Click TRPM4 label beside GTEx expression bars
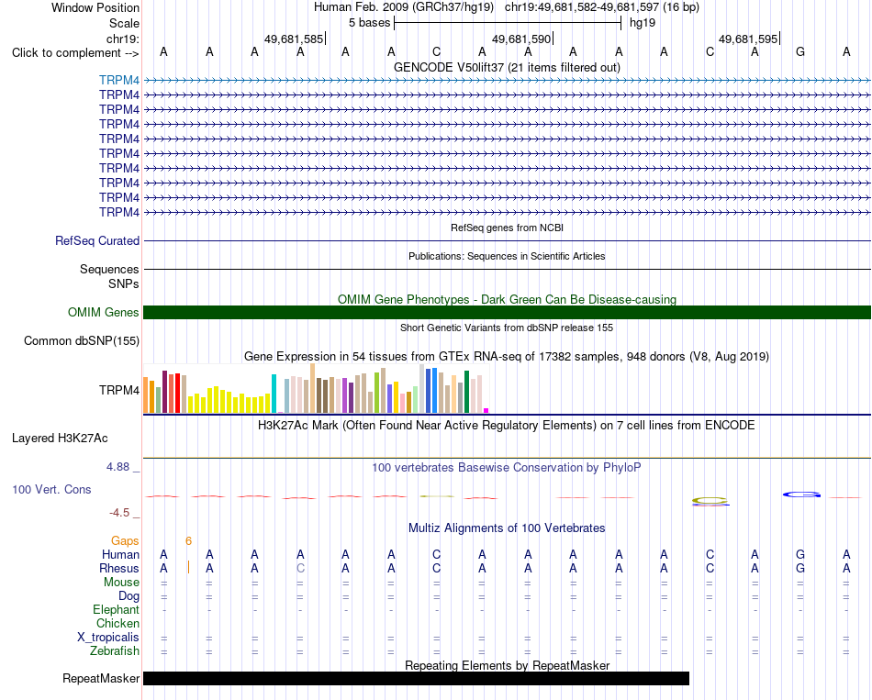Screen dimensions: 872x700 point(119,390)
